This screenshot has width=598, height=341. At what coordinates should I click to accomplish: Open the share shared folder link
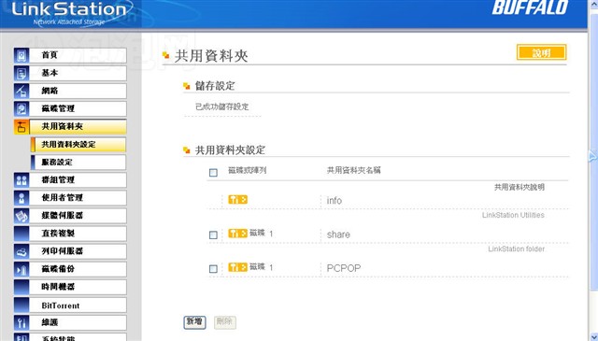coord(338,234)
